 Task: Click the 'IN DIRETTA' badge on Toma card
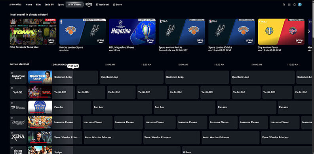(x=50, y=20)
